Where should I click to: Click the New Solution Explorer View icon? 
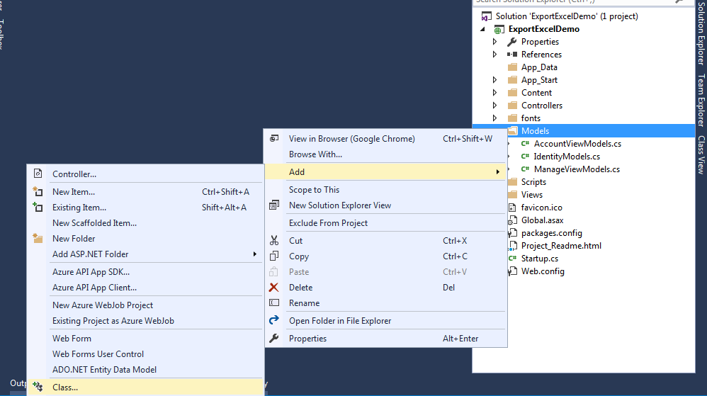pyautogui.click(x=274, y=205)
